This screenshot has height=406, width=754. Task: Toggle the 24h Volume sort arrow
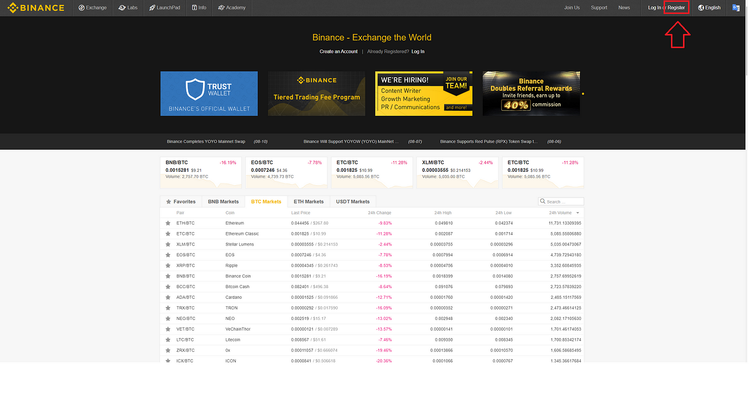coord(578,213)
